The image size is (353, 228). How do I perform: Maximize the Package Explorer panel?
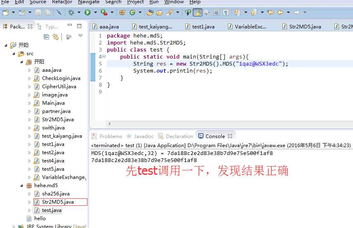(79, 26)
